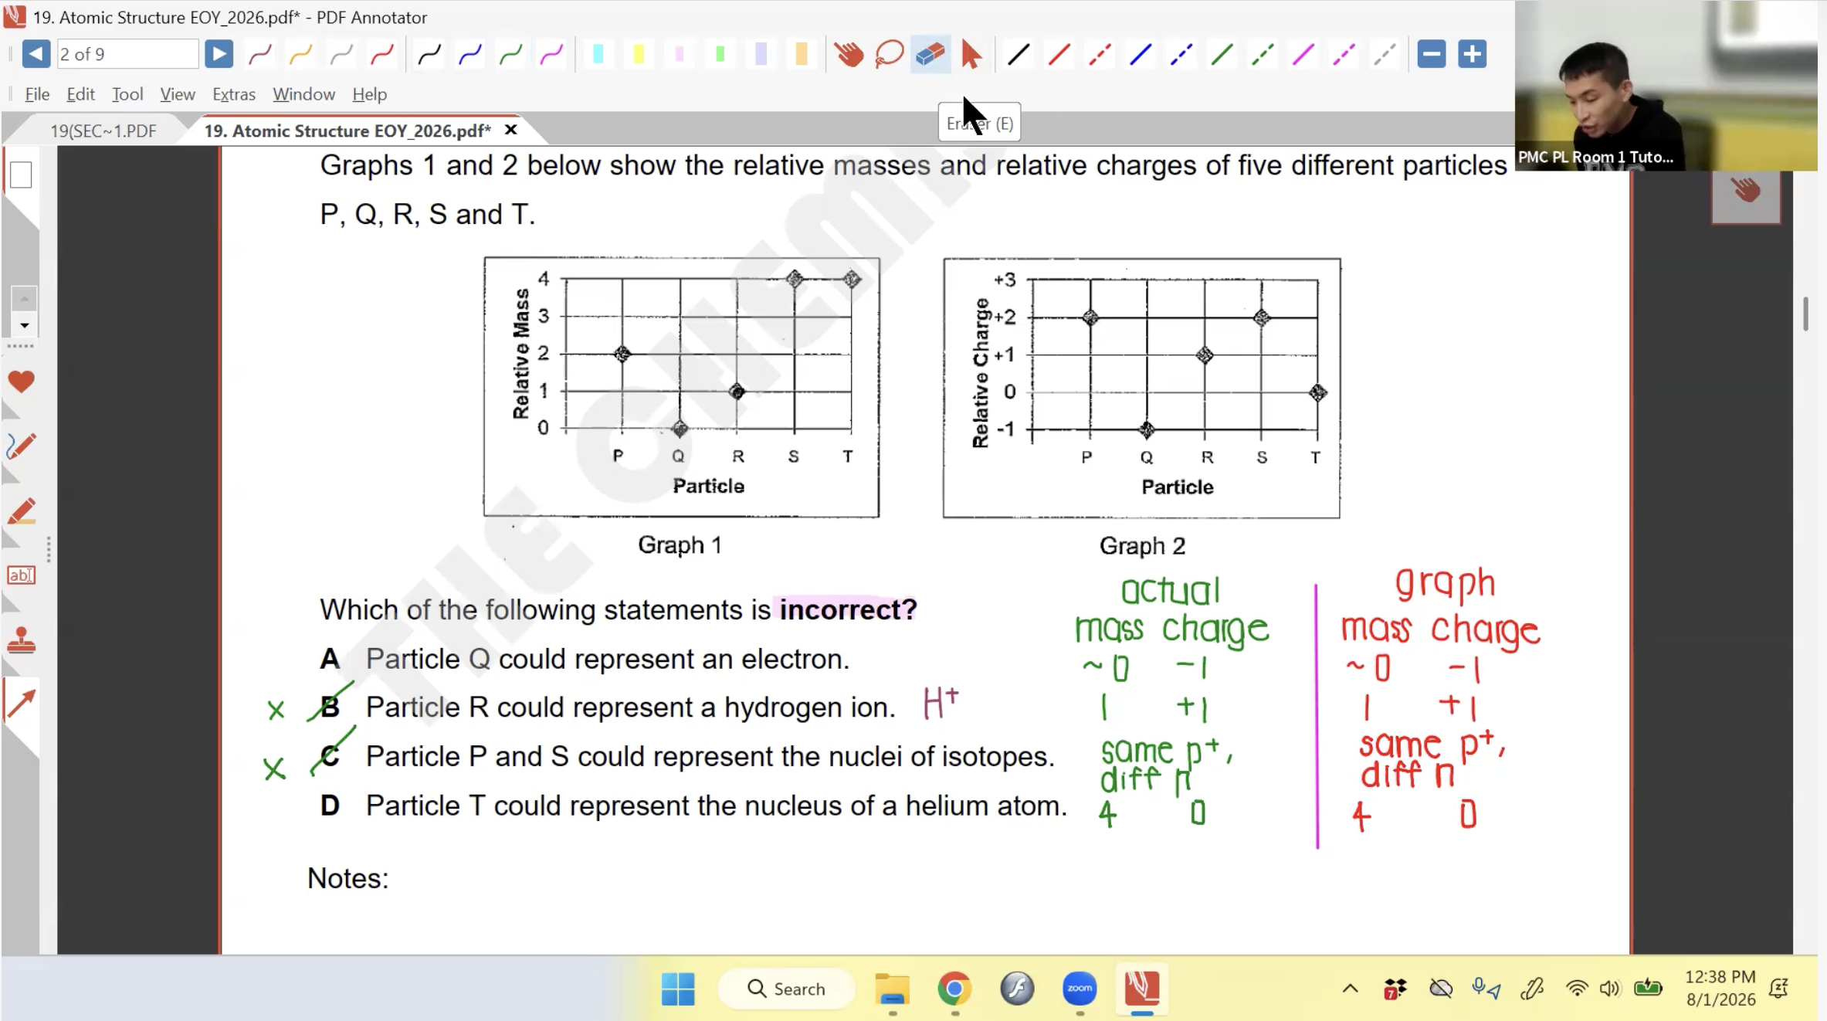
Task: Open the Favorites heart in sidebar
Action: pyautogui.click(x=21, y=382)
